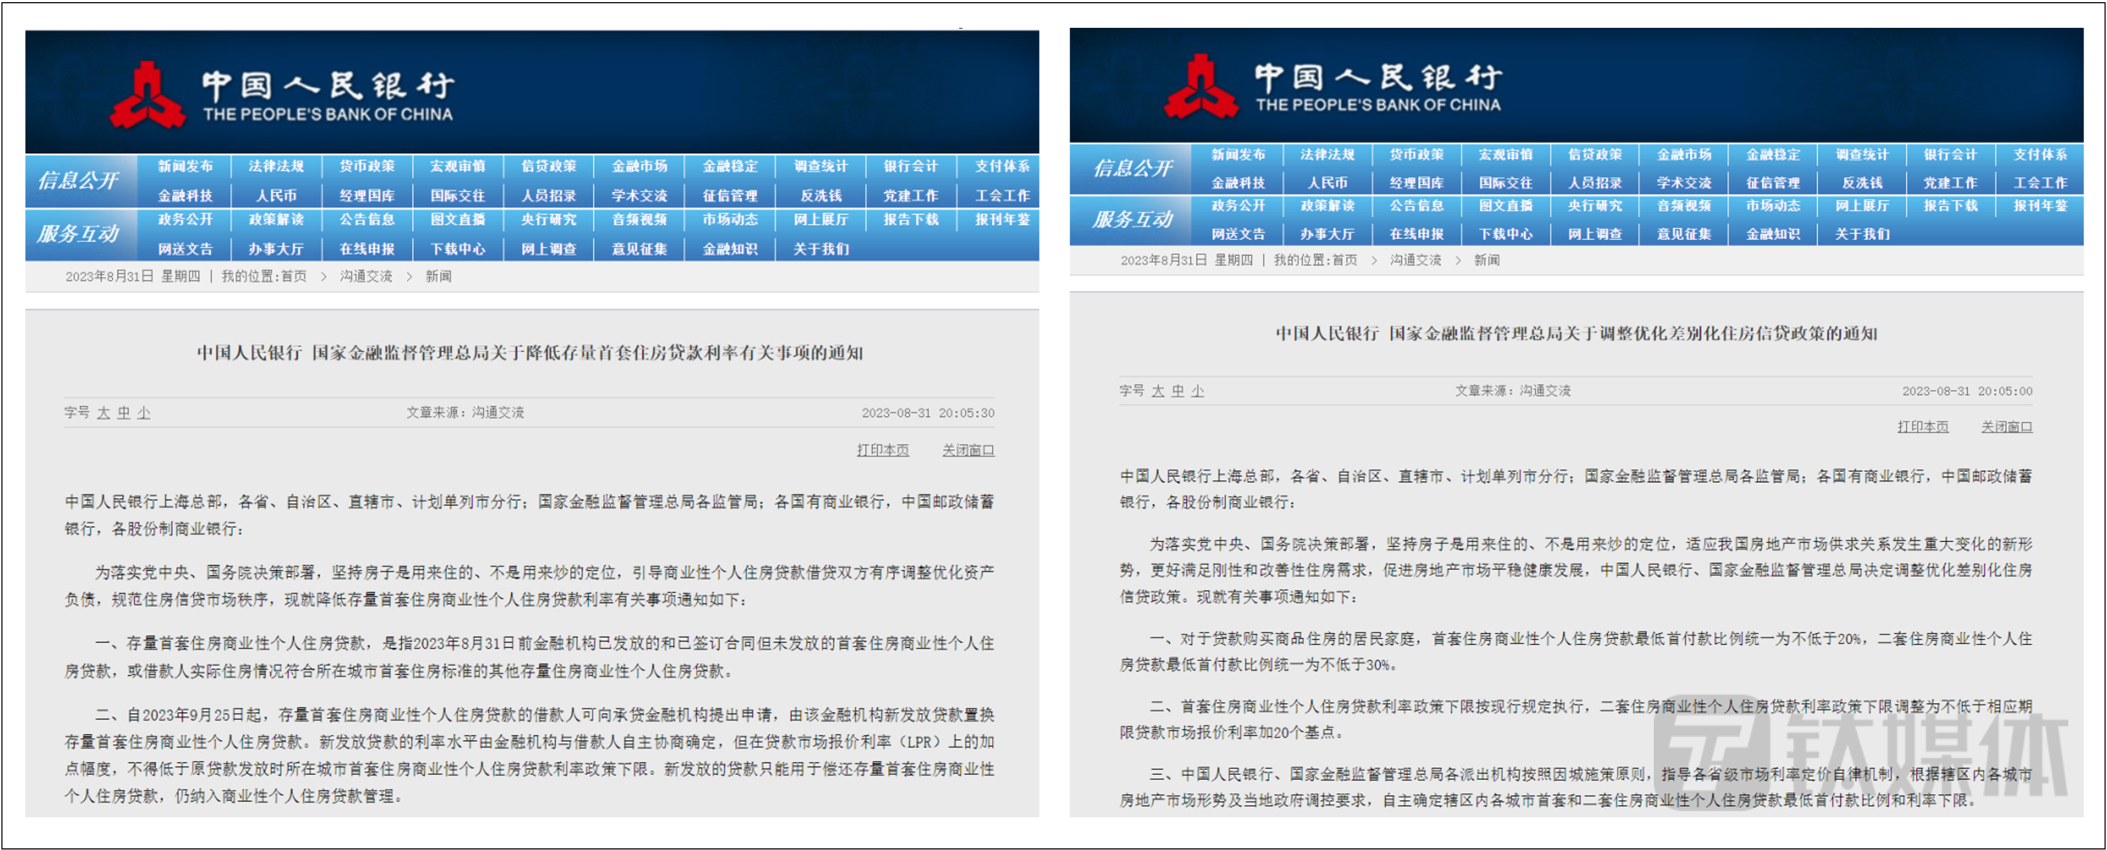Select 金融科技 on the right page
2107x850 pixels.
pos(1238,183)
